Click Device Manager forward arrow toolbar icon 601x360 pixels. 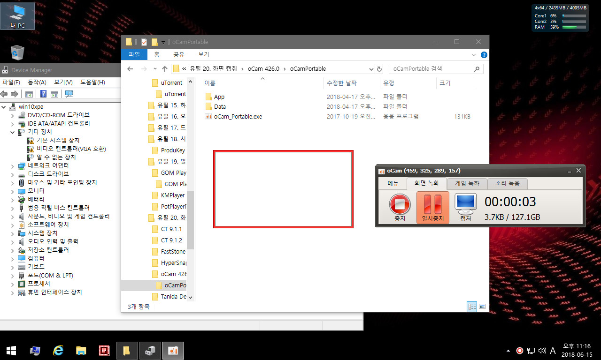tap(15, 94)
